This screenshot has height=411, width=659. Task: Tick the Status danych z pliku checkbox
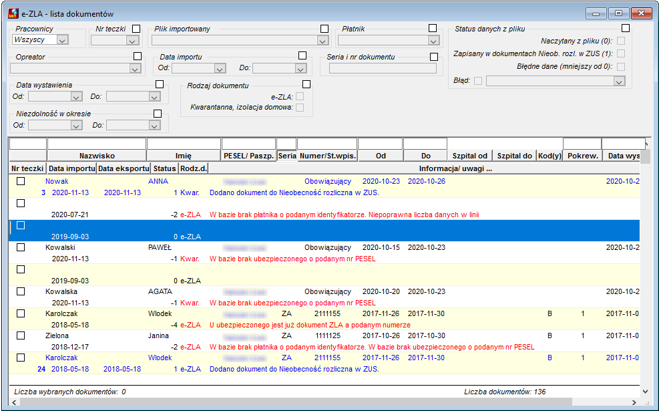click(626, 28)
